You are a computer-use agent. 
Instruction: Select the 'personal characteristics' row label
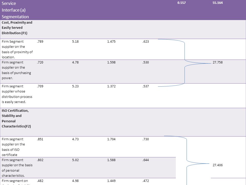pos(17,168)
